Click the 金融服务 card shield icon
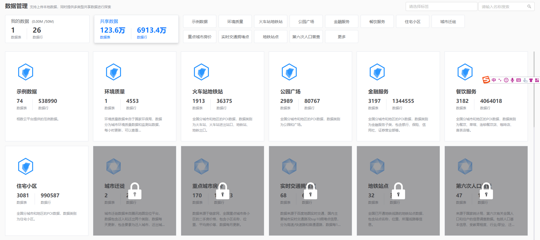 (377, 72)
